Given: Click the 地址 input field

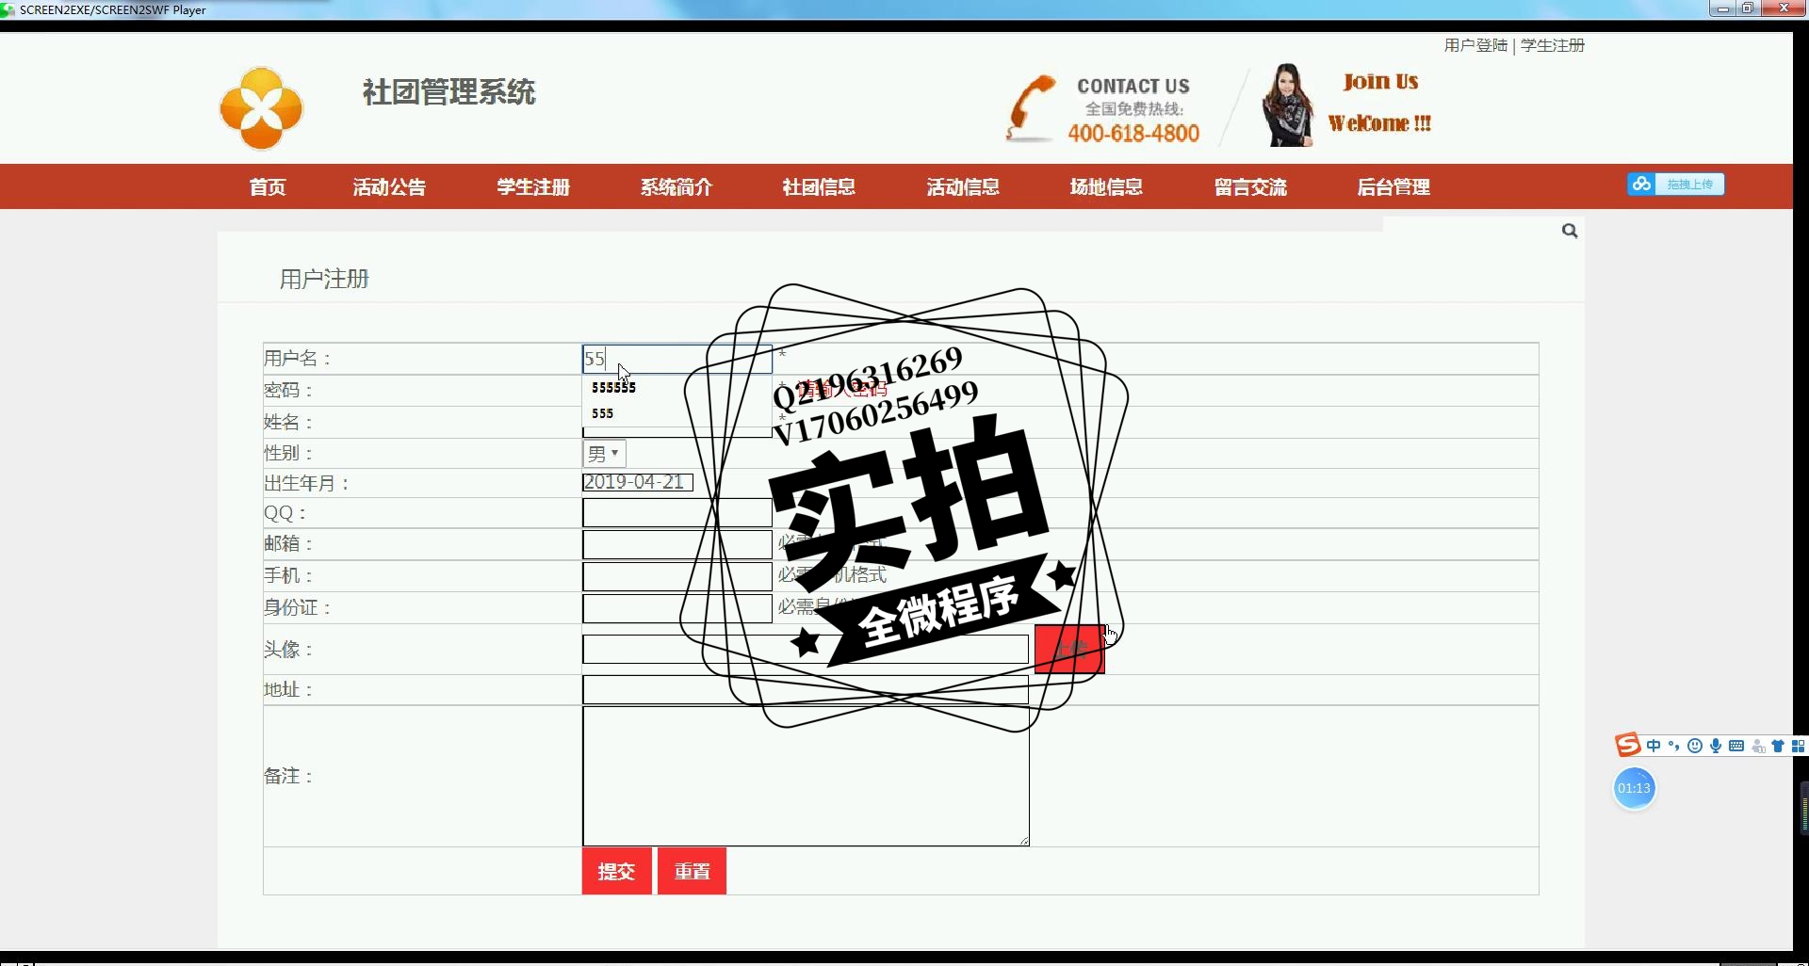Looking at the screenshot, I should pyautogui.click(x=806, y=690).
